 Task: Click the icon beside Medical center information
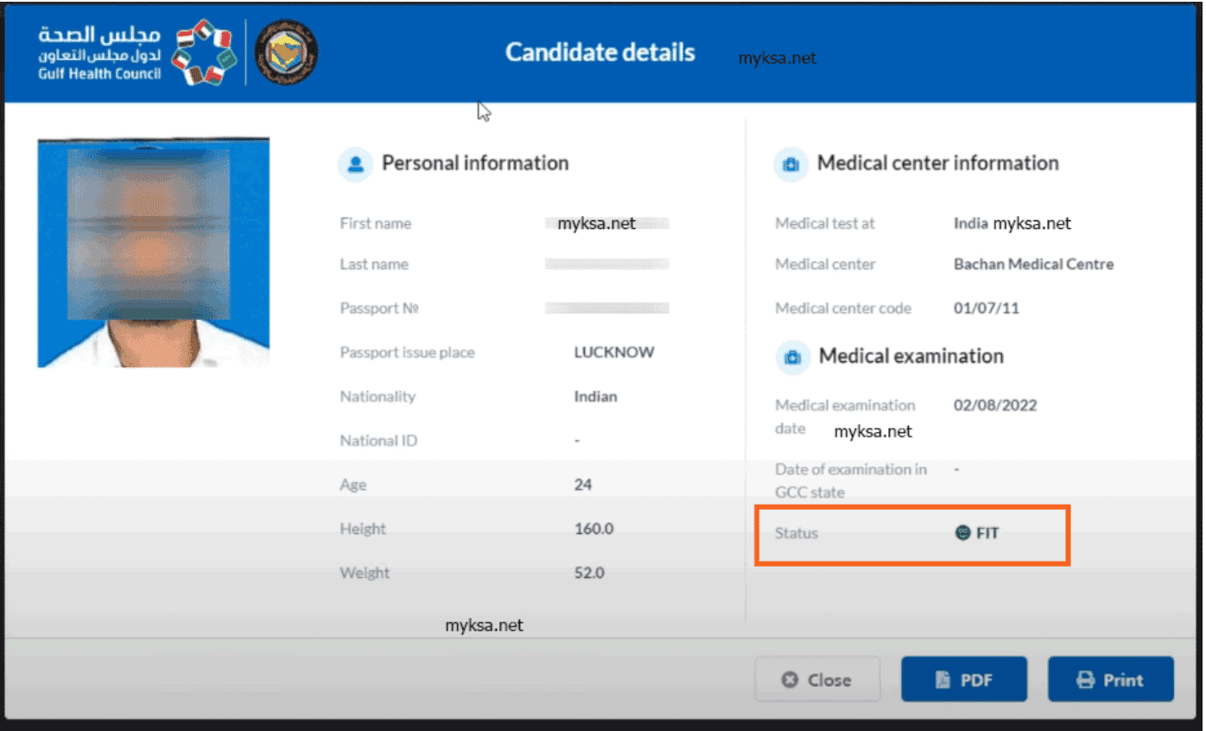[790, 163]
